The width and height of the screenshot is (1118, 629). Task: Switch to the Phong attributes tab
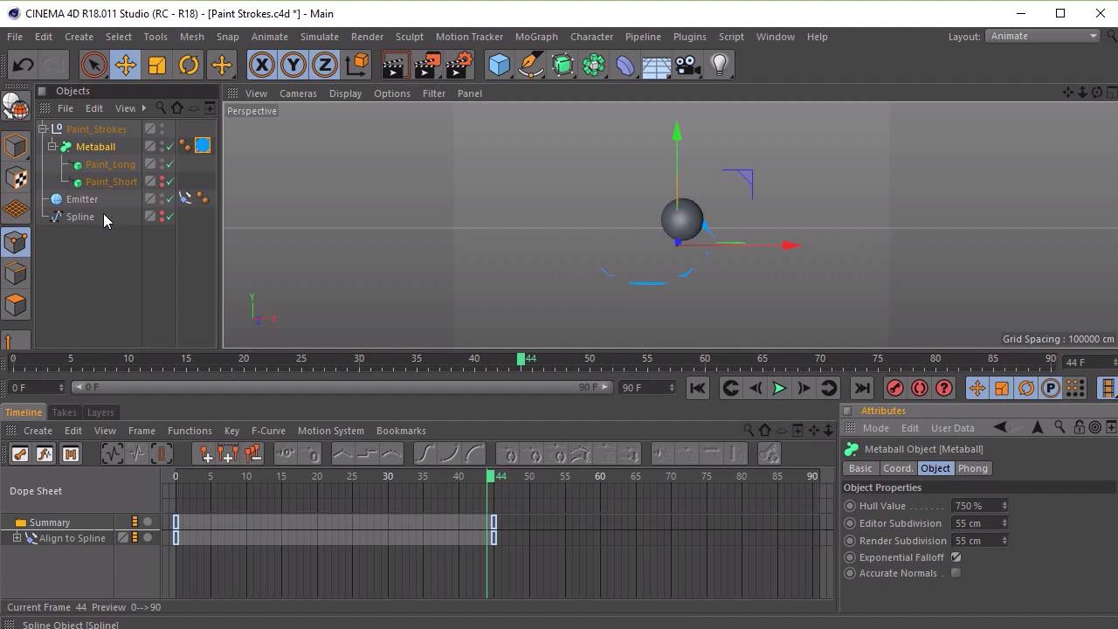pyautogui.click(x=972, y=468)
